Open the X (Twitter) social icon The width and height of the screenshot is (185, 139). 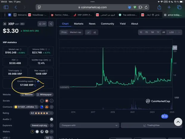[x=42, y=101]
